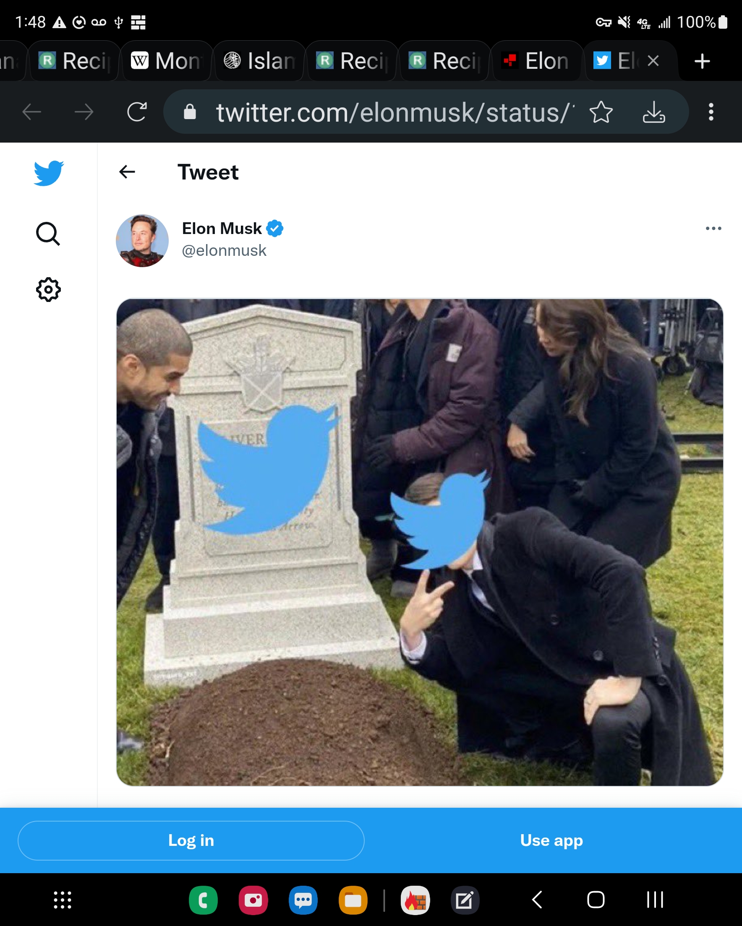Open the tweet's gravestone meme image

(420, 542)
